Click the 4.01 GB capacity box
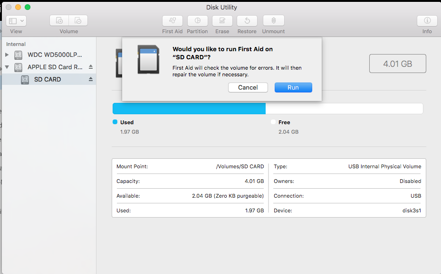This screenshot has height=274, width=441. coord(398,64)
